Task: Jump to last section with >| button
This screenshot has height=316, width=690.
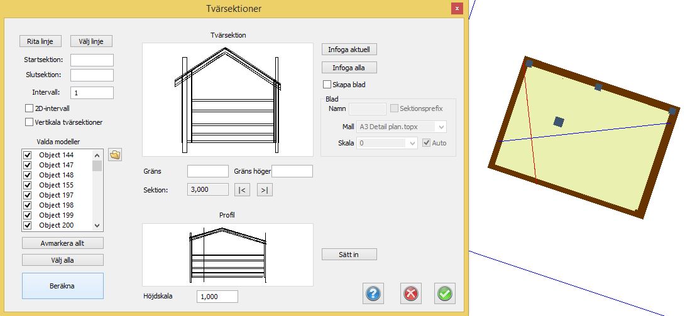Action: pyautogui.click(x=265, y=190)
